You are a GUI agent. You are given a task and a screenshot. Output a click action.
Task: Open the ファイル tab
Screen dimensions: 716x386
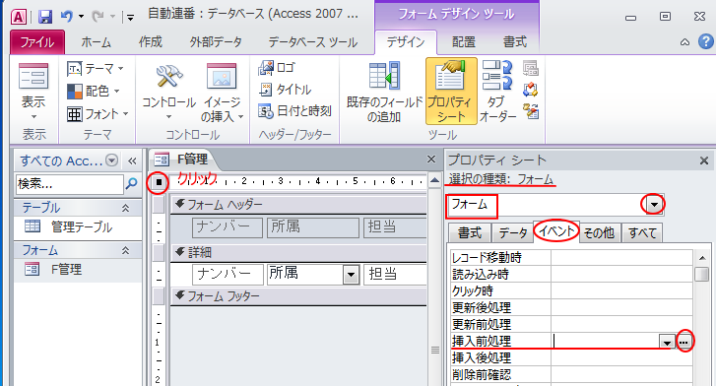point(37,42)
